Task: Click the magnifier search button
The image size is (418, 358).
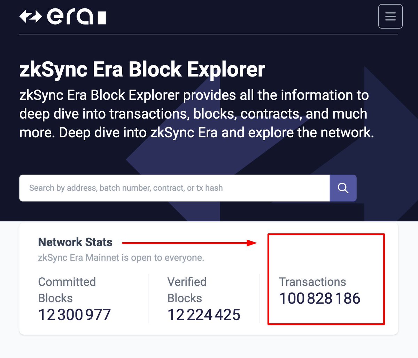Action: point(343,188)
